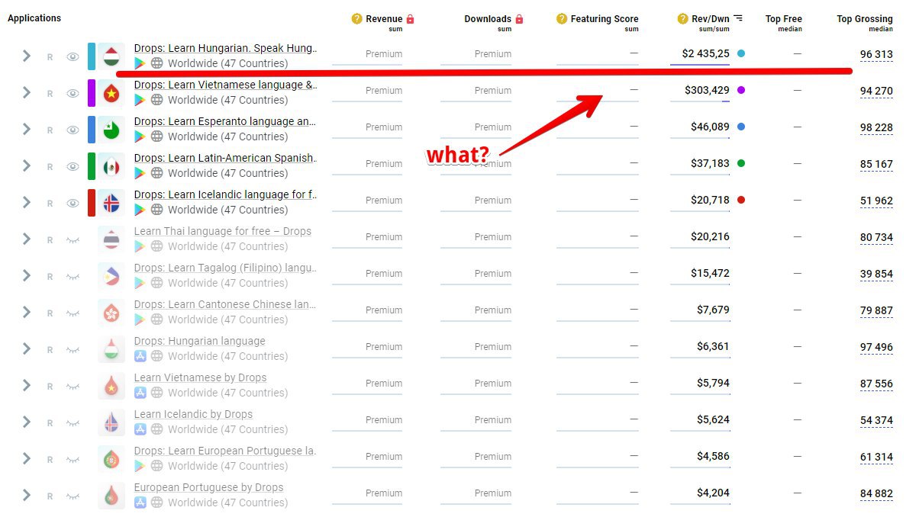Click the Tagalog (Filipino) app icon
Viewport: 919px width, 517px height.
point(111,276)
